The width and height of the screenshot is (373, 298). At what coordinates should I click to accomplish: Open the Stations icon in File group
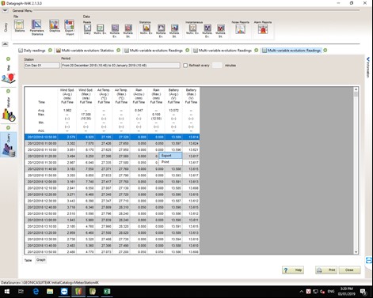click(19, 25)
